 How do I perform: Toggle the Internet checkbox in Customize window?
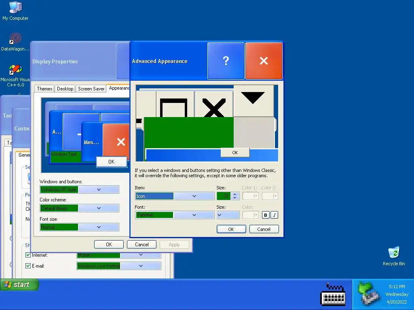click(x=28, y=255)
